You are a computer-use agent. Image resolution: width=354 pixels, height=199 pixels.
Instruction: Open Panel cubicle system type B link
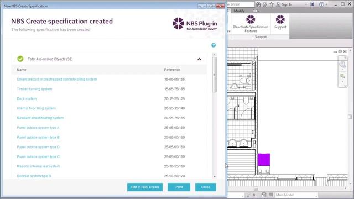point(38,138)
